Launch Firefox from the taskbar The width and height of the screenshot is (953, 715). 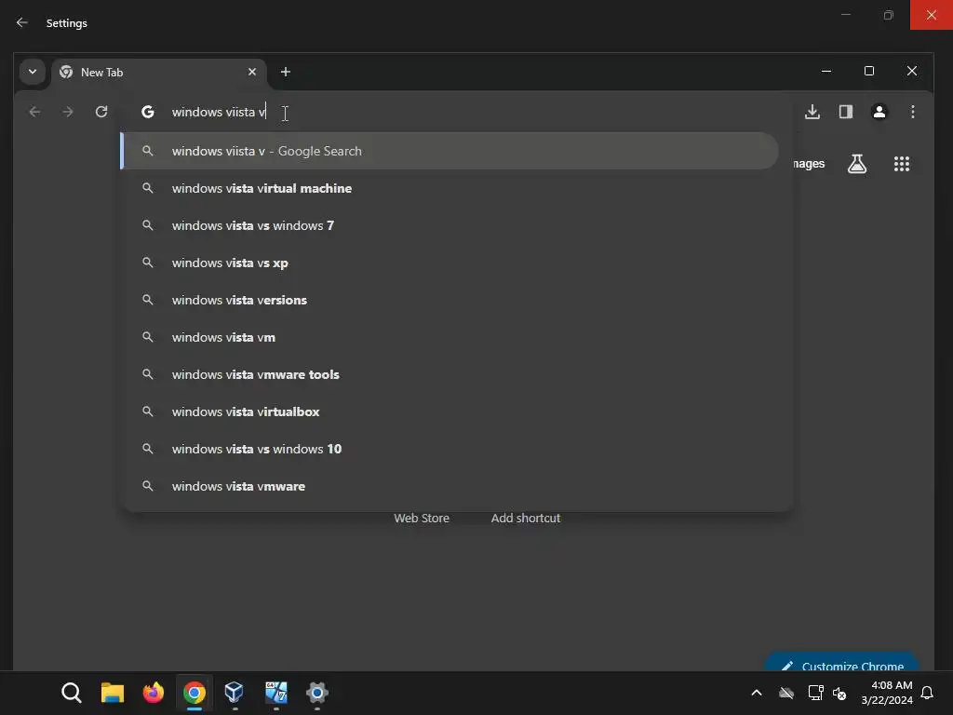click(154, 693)
